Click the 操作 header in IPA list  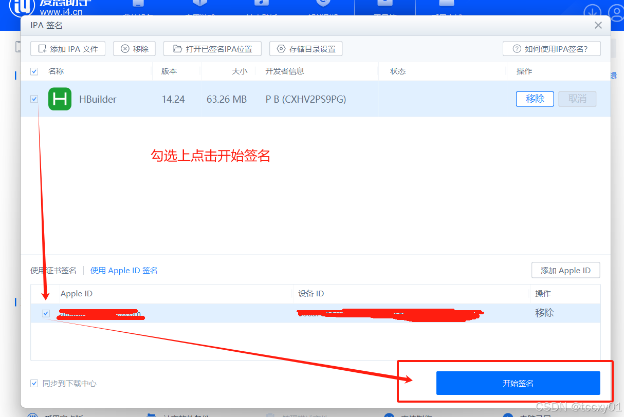point(524,71)
